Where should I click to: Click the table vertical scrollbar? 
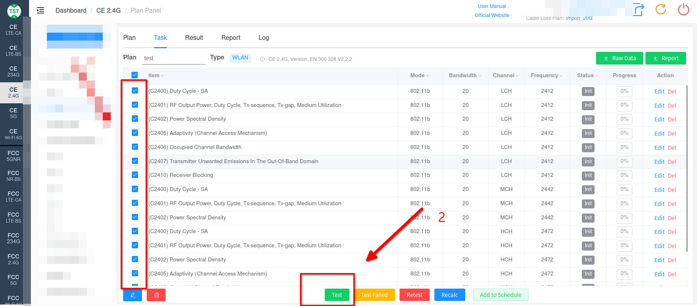tap(687, 169)
